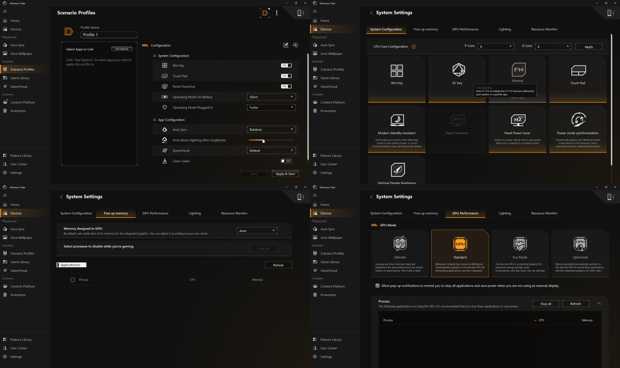Image resolution: width=620 pixels, height=368 pixels.
Task: Open GPU Performance tab in Free up memory window
Action: 155,213
